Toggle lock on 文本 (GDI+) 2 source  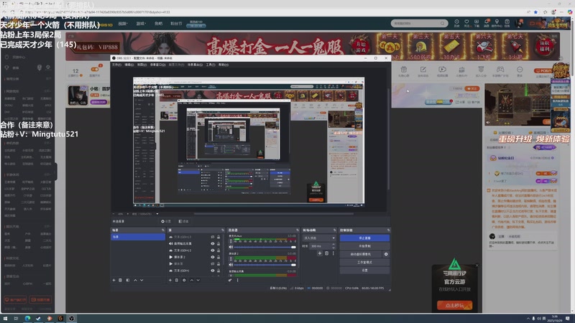[x=218, y=251]
